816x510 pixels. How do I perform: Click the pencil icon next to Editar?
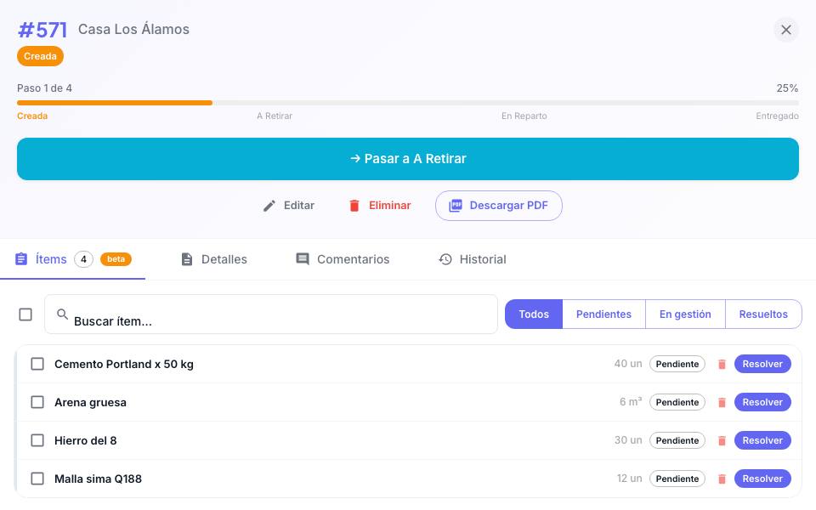point(269,206)
